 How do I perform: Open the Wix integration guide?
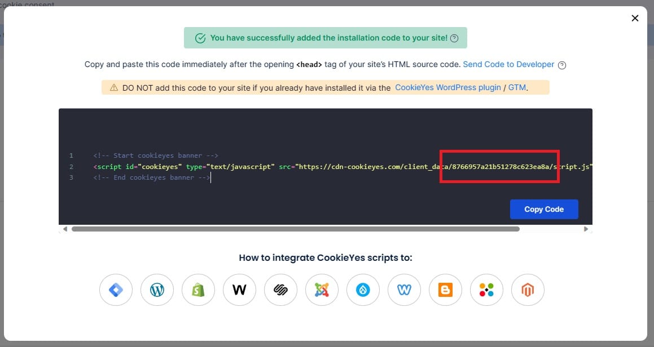pyautogui.click(x=404, y=290)
